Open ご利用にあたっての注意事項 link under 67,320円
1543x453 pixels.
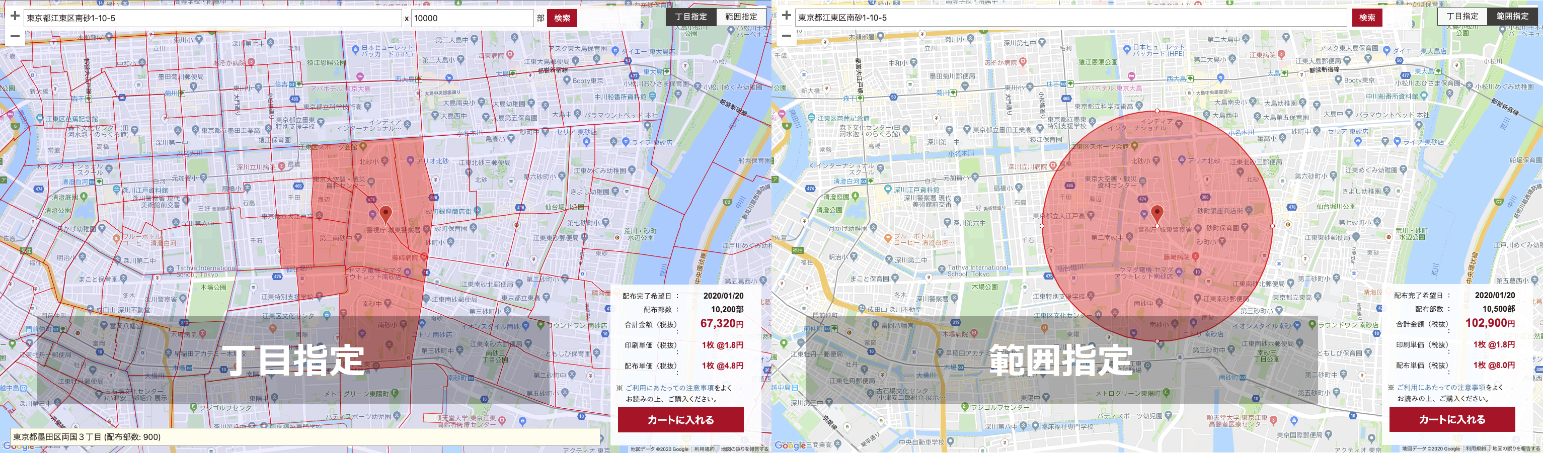point(670,388)
